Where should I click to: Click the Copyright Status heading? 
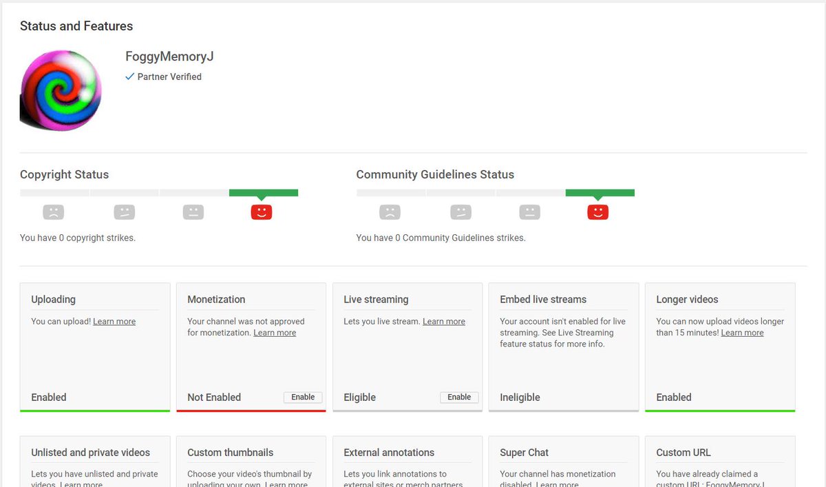click(x=64, y=174)
